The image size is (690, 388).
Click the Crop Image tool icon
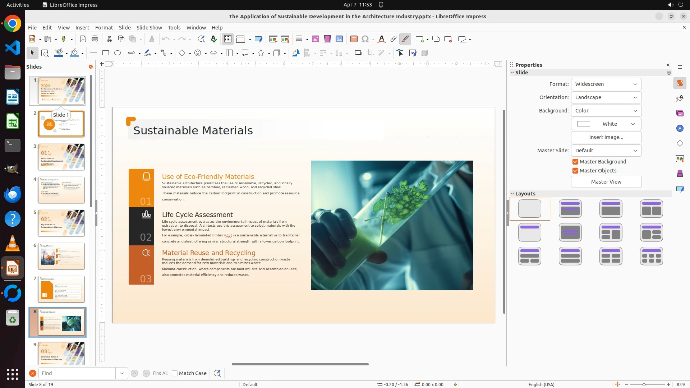click(x=370, y=53)
